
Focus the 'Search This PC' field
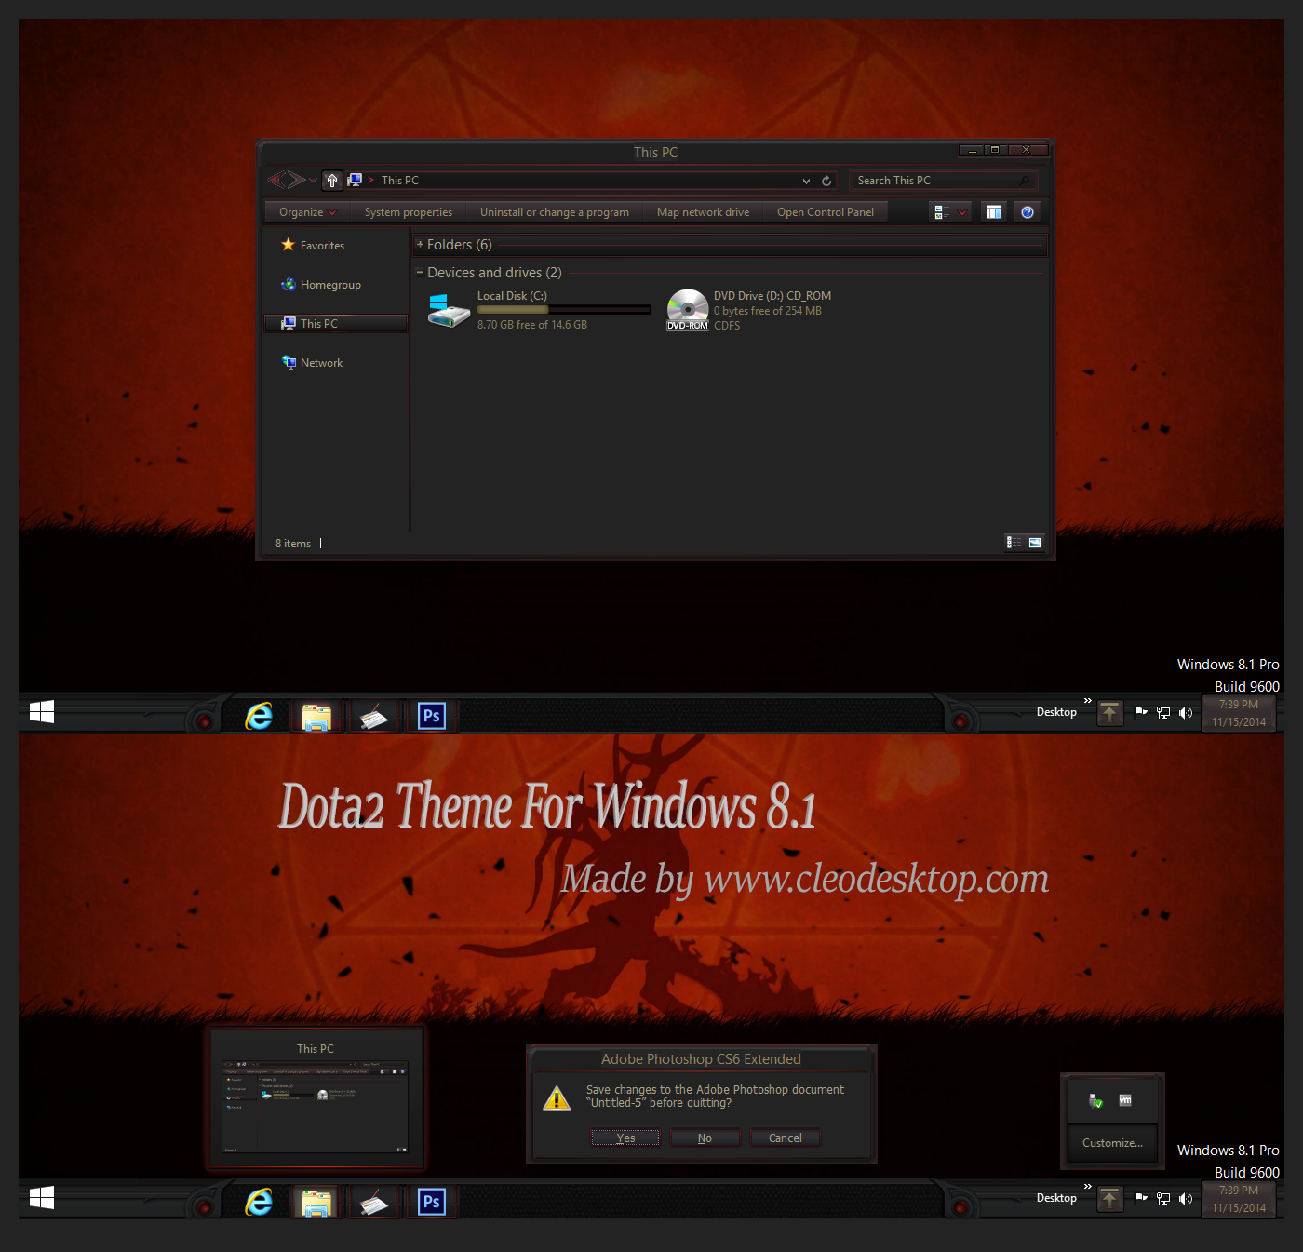943,181
